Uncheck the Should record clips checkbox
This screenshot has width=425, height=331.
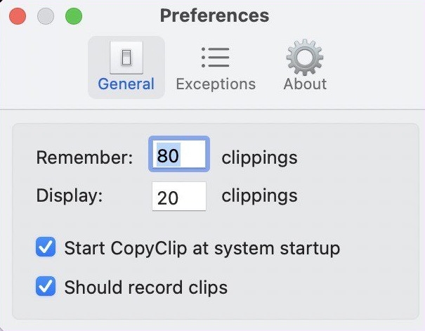(x=46, y=287)
